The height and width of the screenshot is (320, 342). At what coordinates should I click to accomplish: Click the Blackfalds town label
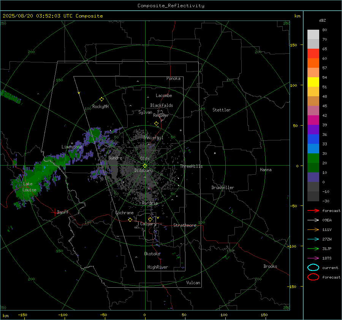click(161, 105)
